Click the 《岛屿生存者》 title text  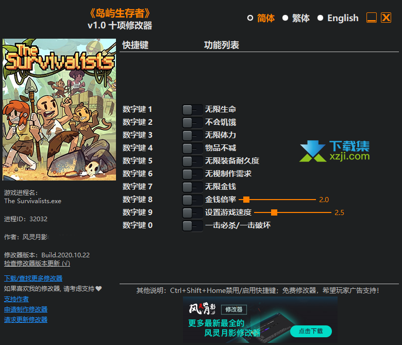point(120,13)
